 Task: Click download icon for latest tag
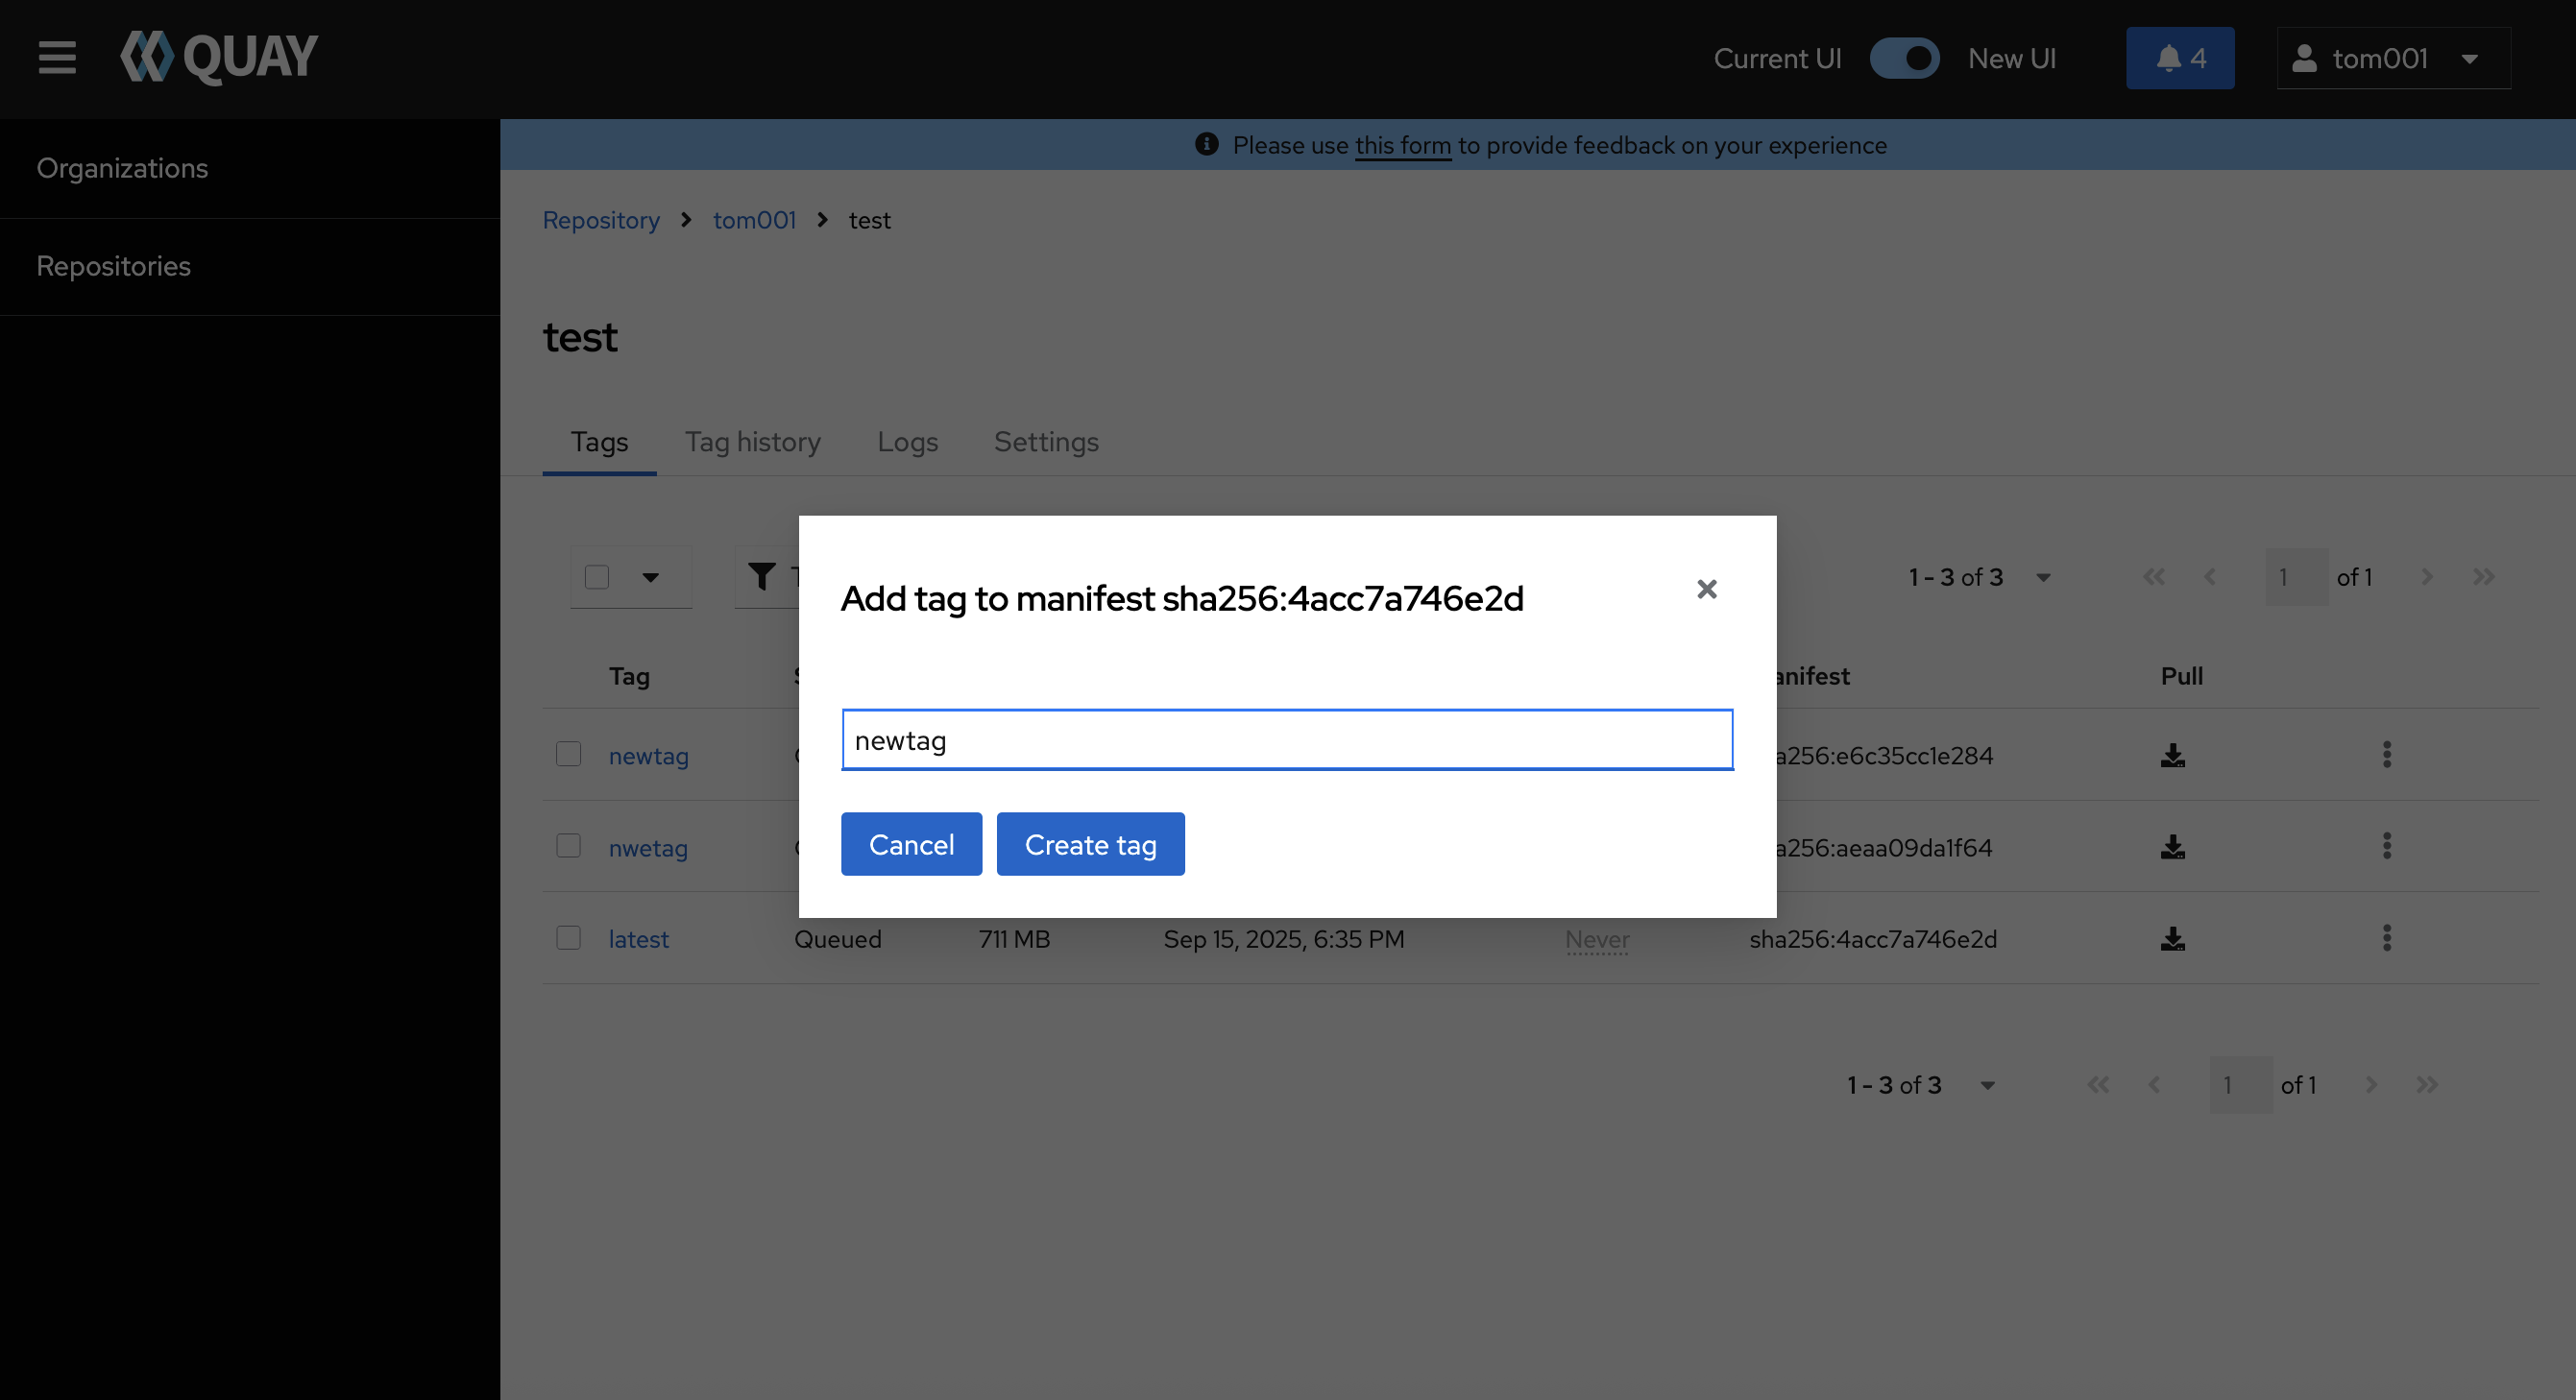pyautogui.click(x=2172, y=939)
